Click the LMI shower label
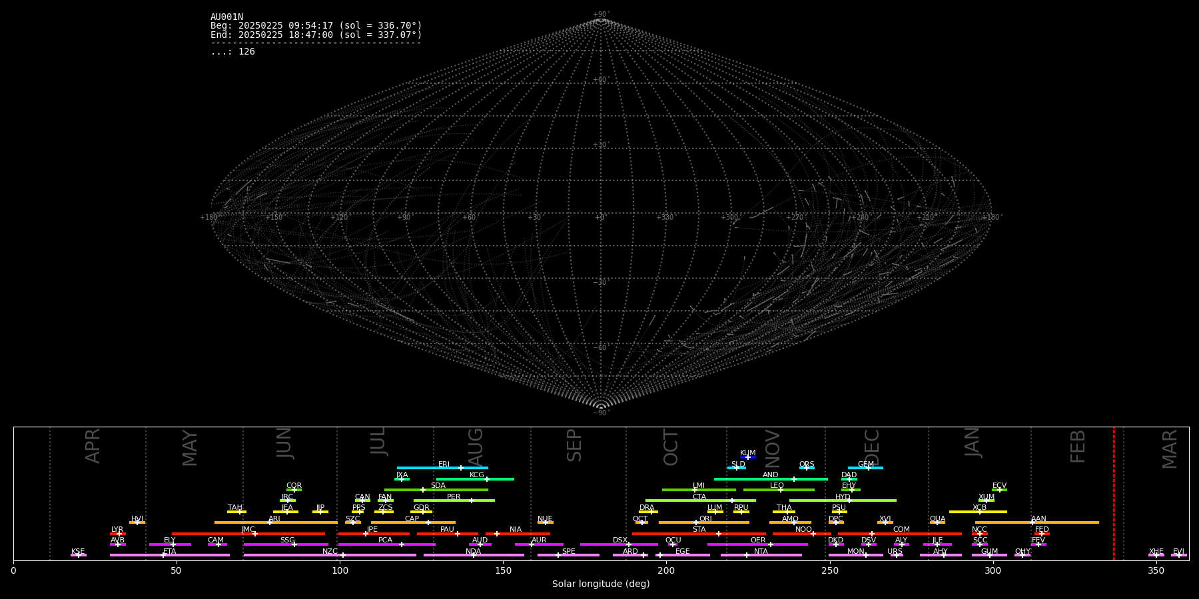 [x=698, y=486]
